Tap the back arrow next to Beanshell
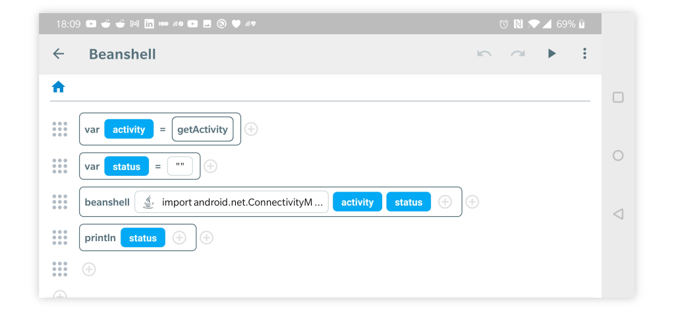 click(59, 54)
